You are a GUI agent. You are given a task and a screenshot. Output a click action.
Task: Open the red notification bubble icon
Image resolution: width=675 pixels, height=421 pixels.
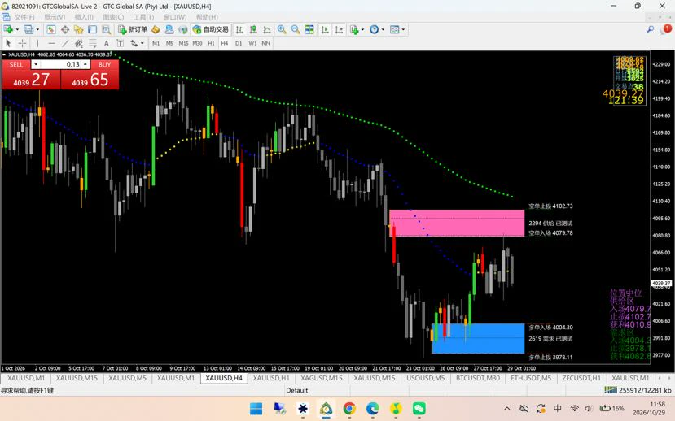tap(667, 28)
